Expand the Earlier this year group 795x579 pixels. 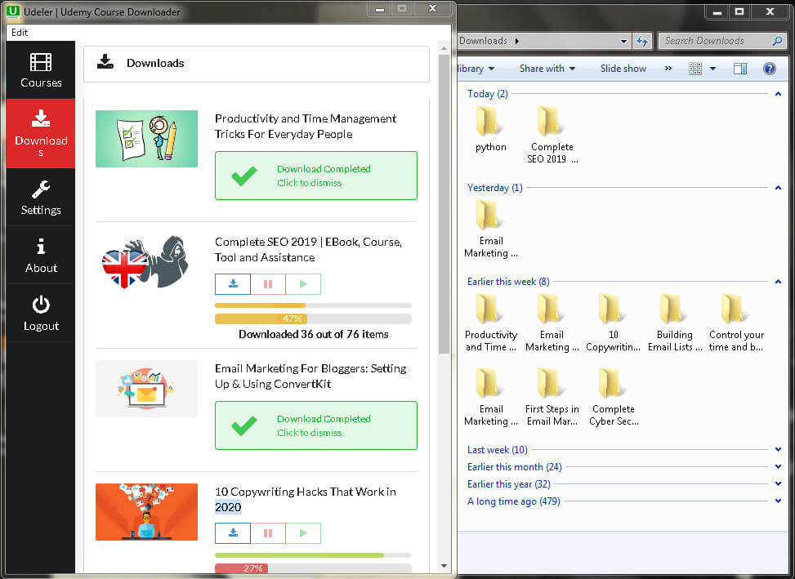coord(778,483)
